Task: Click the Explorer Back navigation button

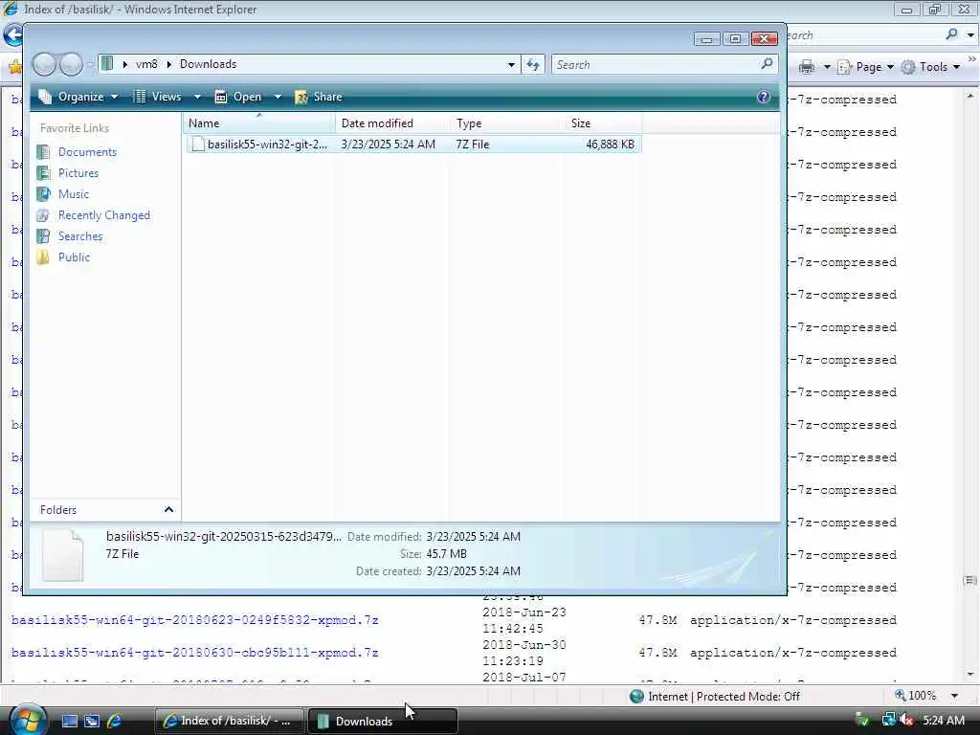Action: click(44, 64)
